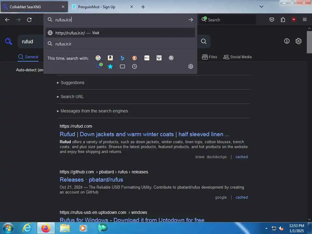The height and width of the screenshot is (234, 312).
Task: Switch to the PenguinMod - Sign Up tab
Action: [x=97, y=7]
